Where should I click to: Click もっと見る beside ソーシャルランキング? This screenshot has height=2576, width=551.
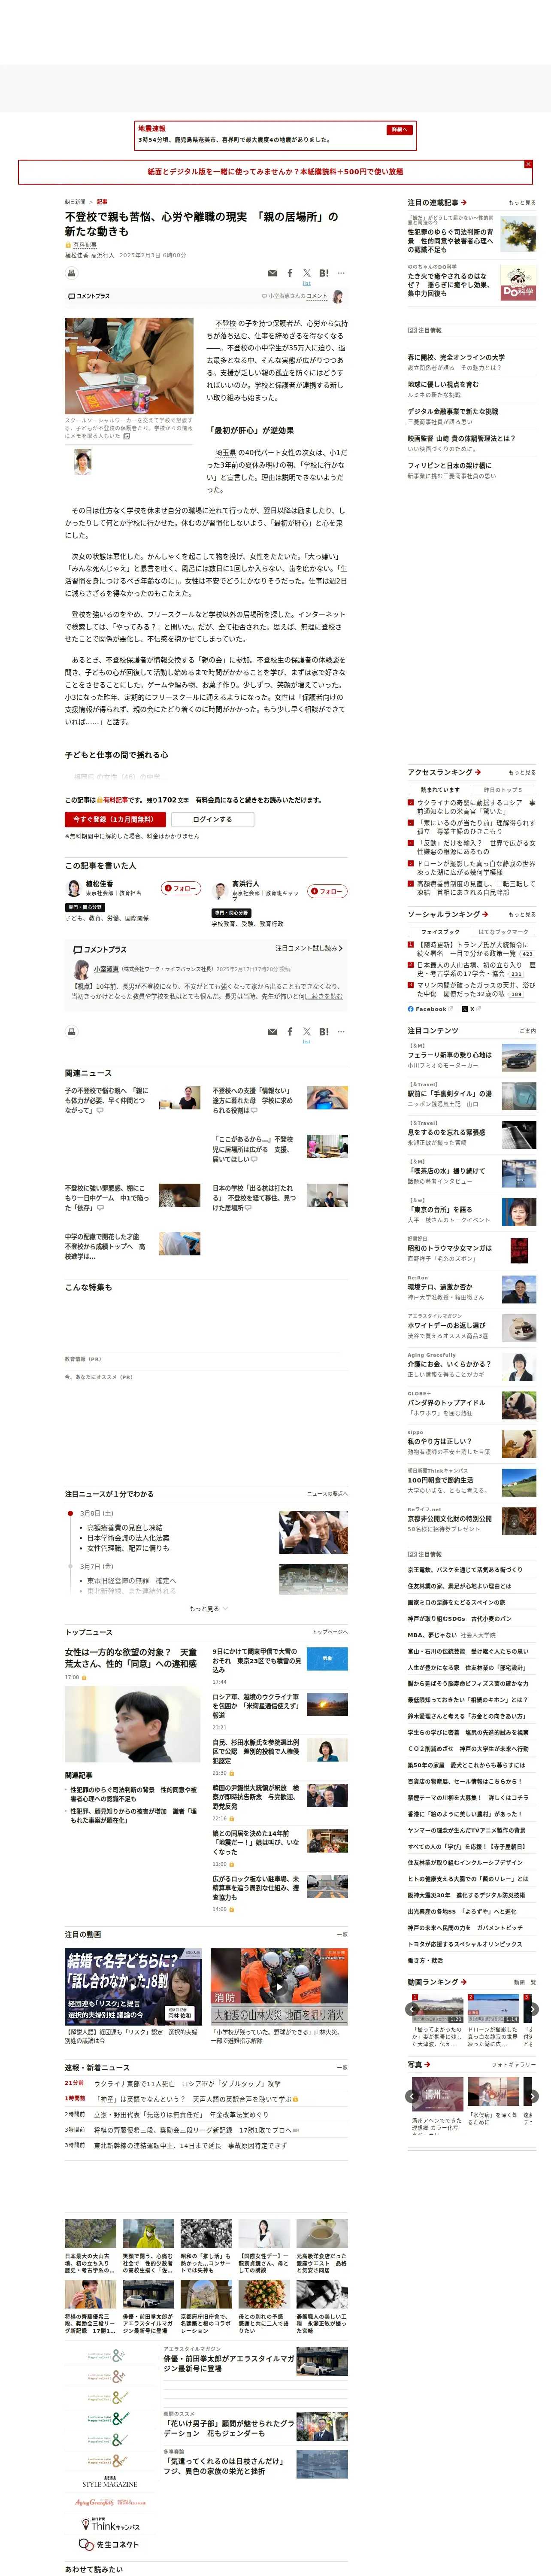[522, 914]
